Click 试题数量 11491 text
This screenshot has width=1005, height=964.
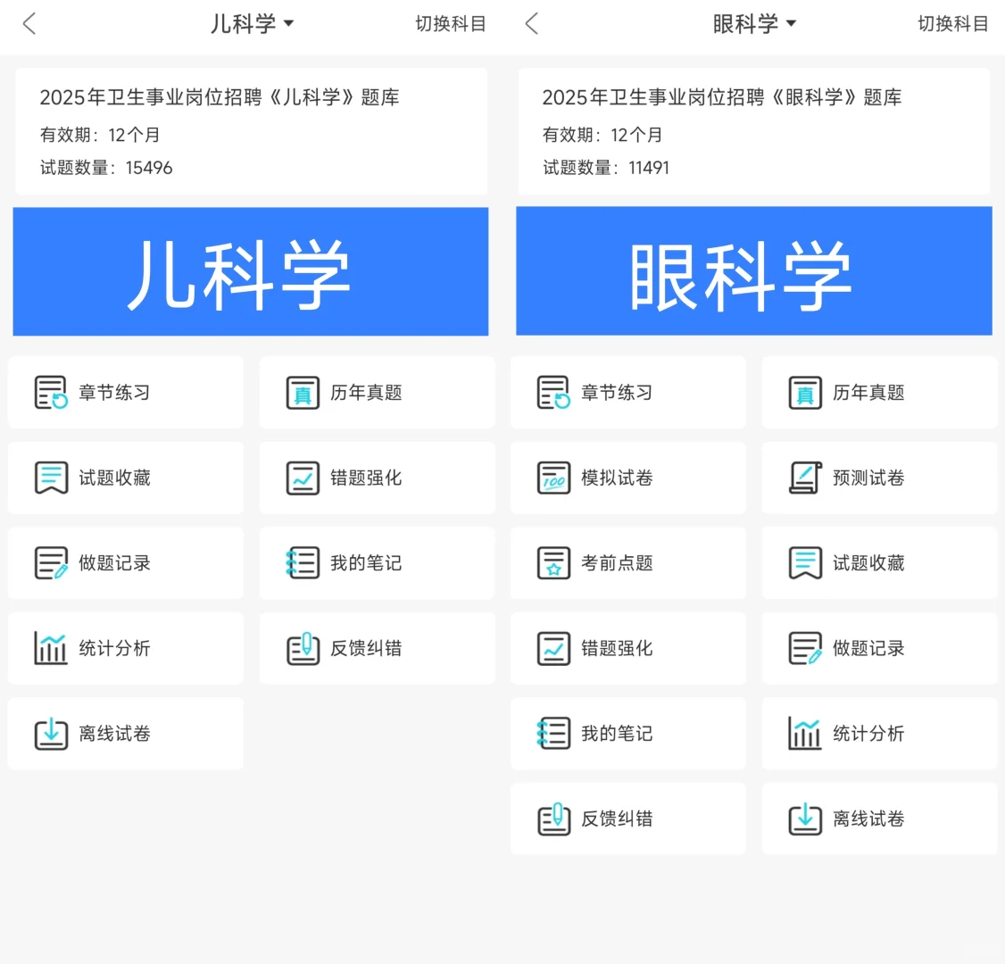pos(606,168)
